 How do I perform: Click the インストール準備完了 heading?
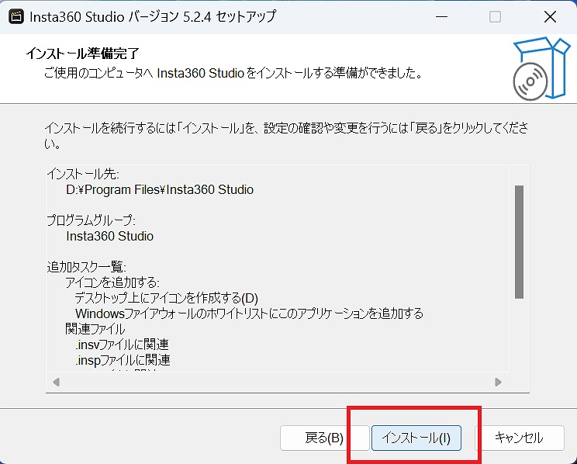pos(82,54)
